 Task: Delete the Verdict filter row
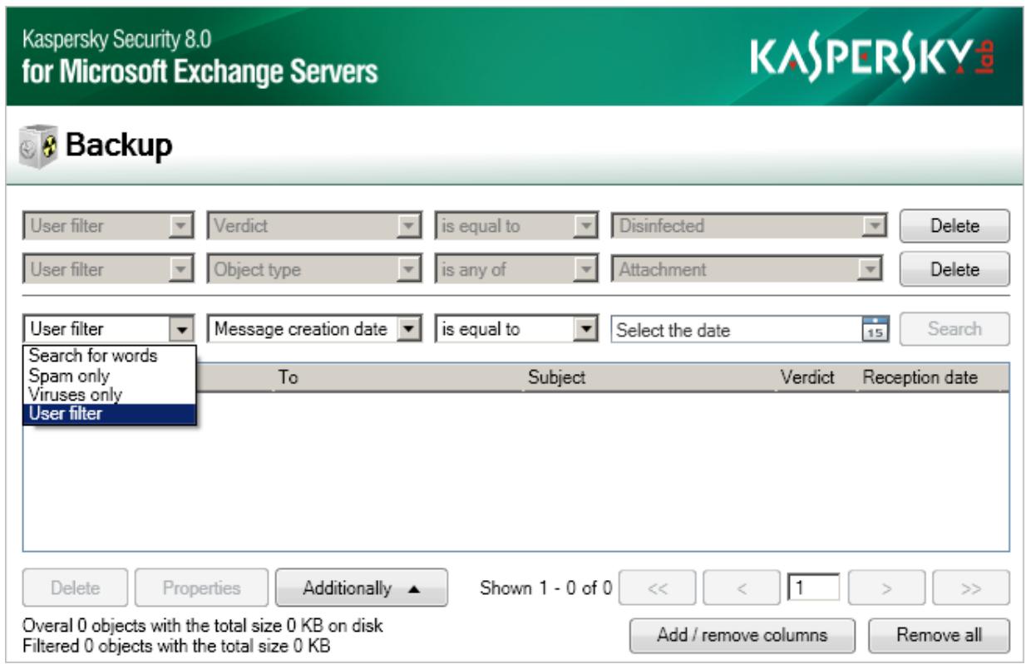(954, 226)
